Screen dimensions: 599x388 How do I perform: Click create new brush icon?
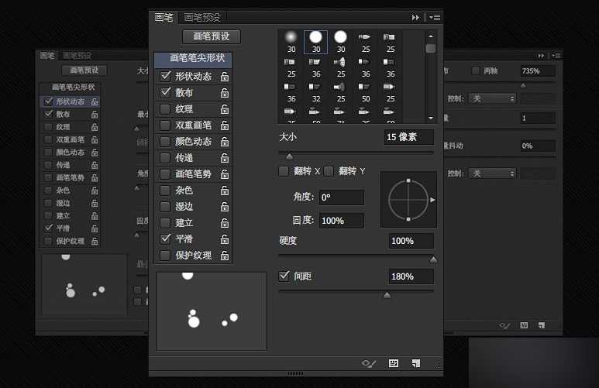(416, 362)
